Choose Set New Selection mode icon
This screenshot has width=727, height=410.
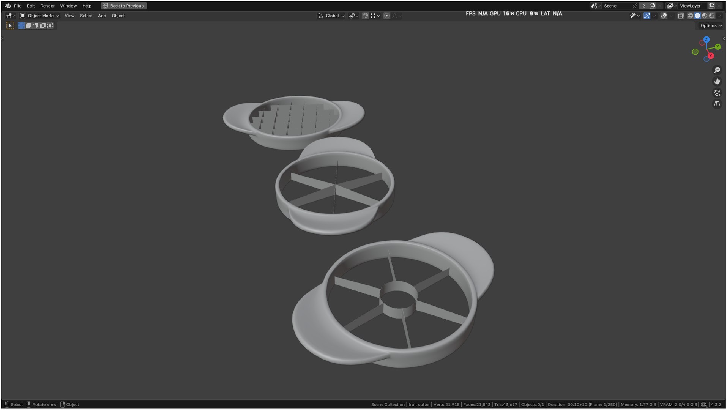click(x=21, y=25)
